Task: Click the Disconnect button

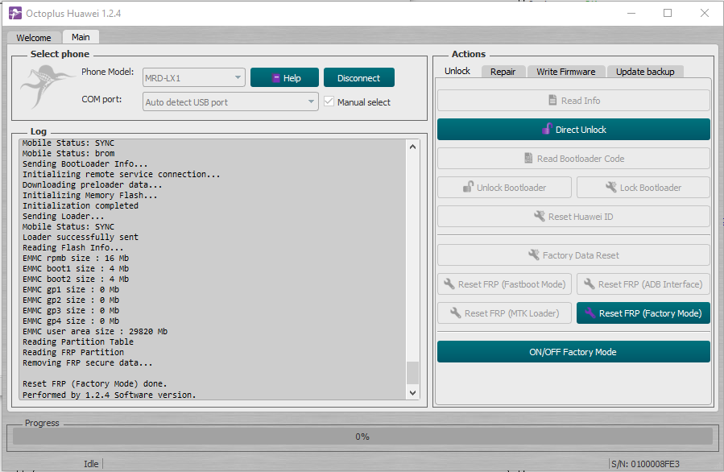Action: 358,77
